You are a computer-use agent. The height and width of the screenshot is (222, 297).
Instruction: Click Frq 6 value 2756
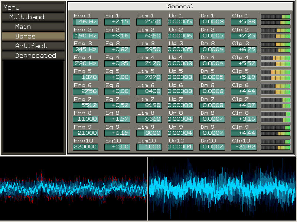[86, 91]
